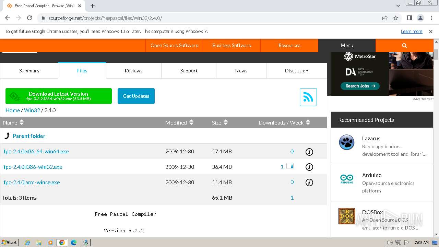The height and width of the screenshot is (247, 439).
Task: Open Windows Media Player taskbar icon
Action: [50, 243]
